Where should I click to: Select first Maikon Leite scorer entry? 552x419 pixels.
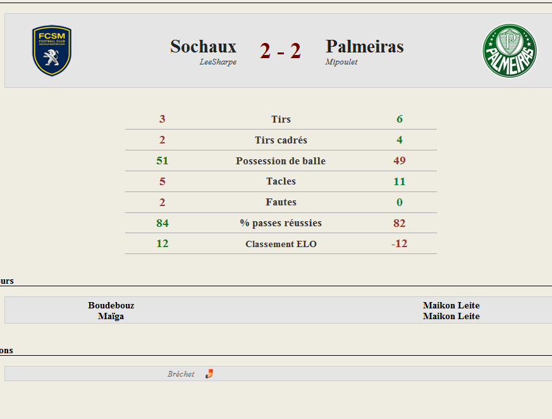click(x=451, y=305)
